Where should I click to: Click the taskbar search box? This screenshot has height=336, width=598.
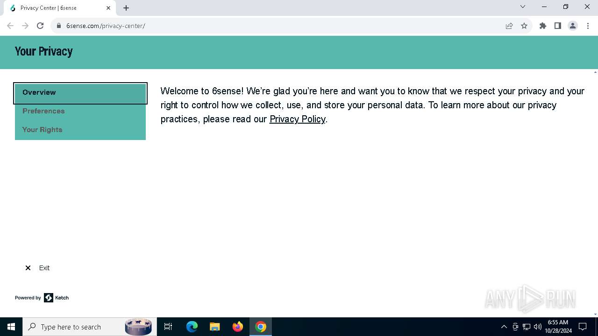(x=89, y=327)
